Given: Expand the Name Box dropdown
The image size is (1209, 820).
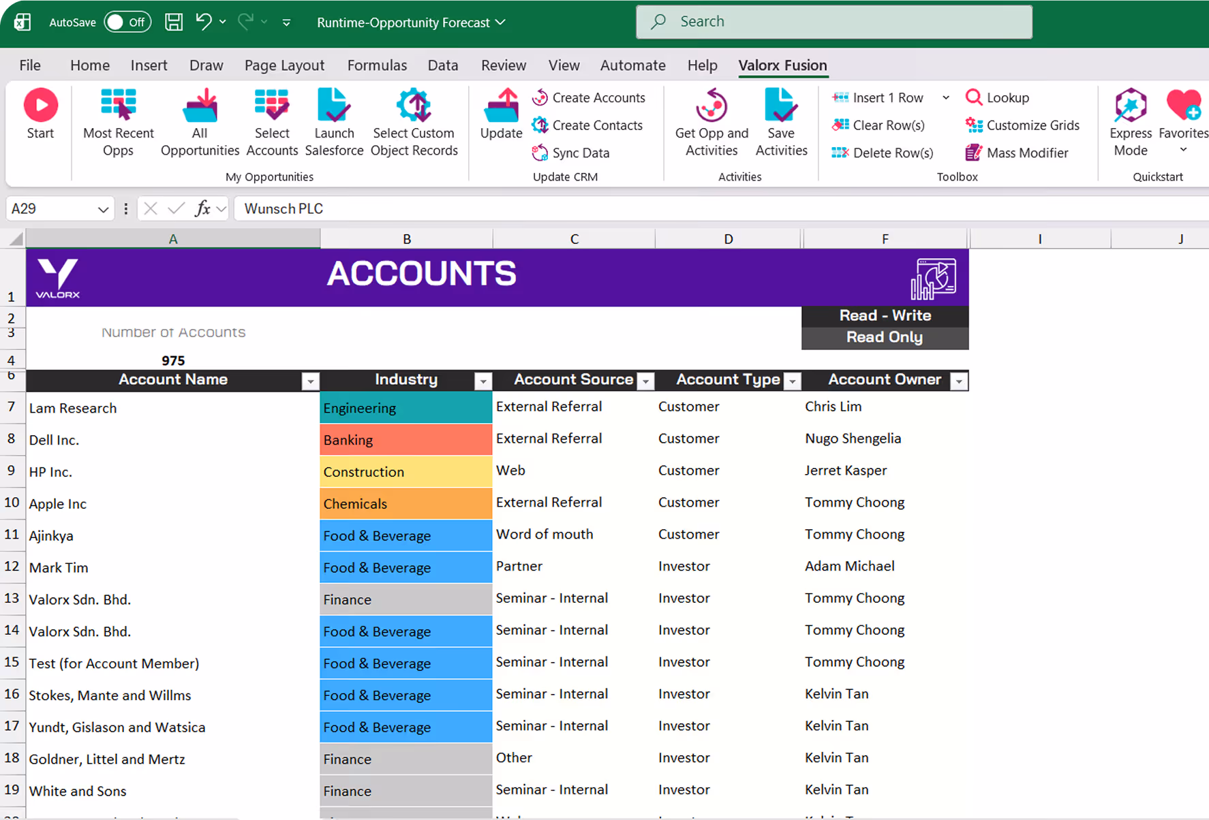Looking at the screenshot, I should pyautogui.click(x=103, y=209).
